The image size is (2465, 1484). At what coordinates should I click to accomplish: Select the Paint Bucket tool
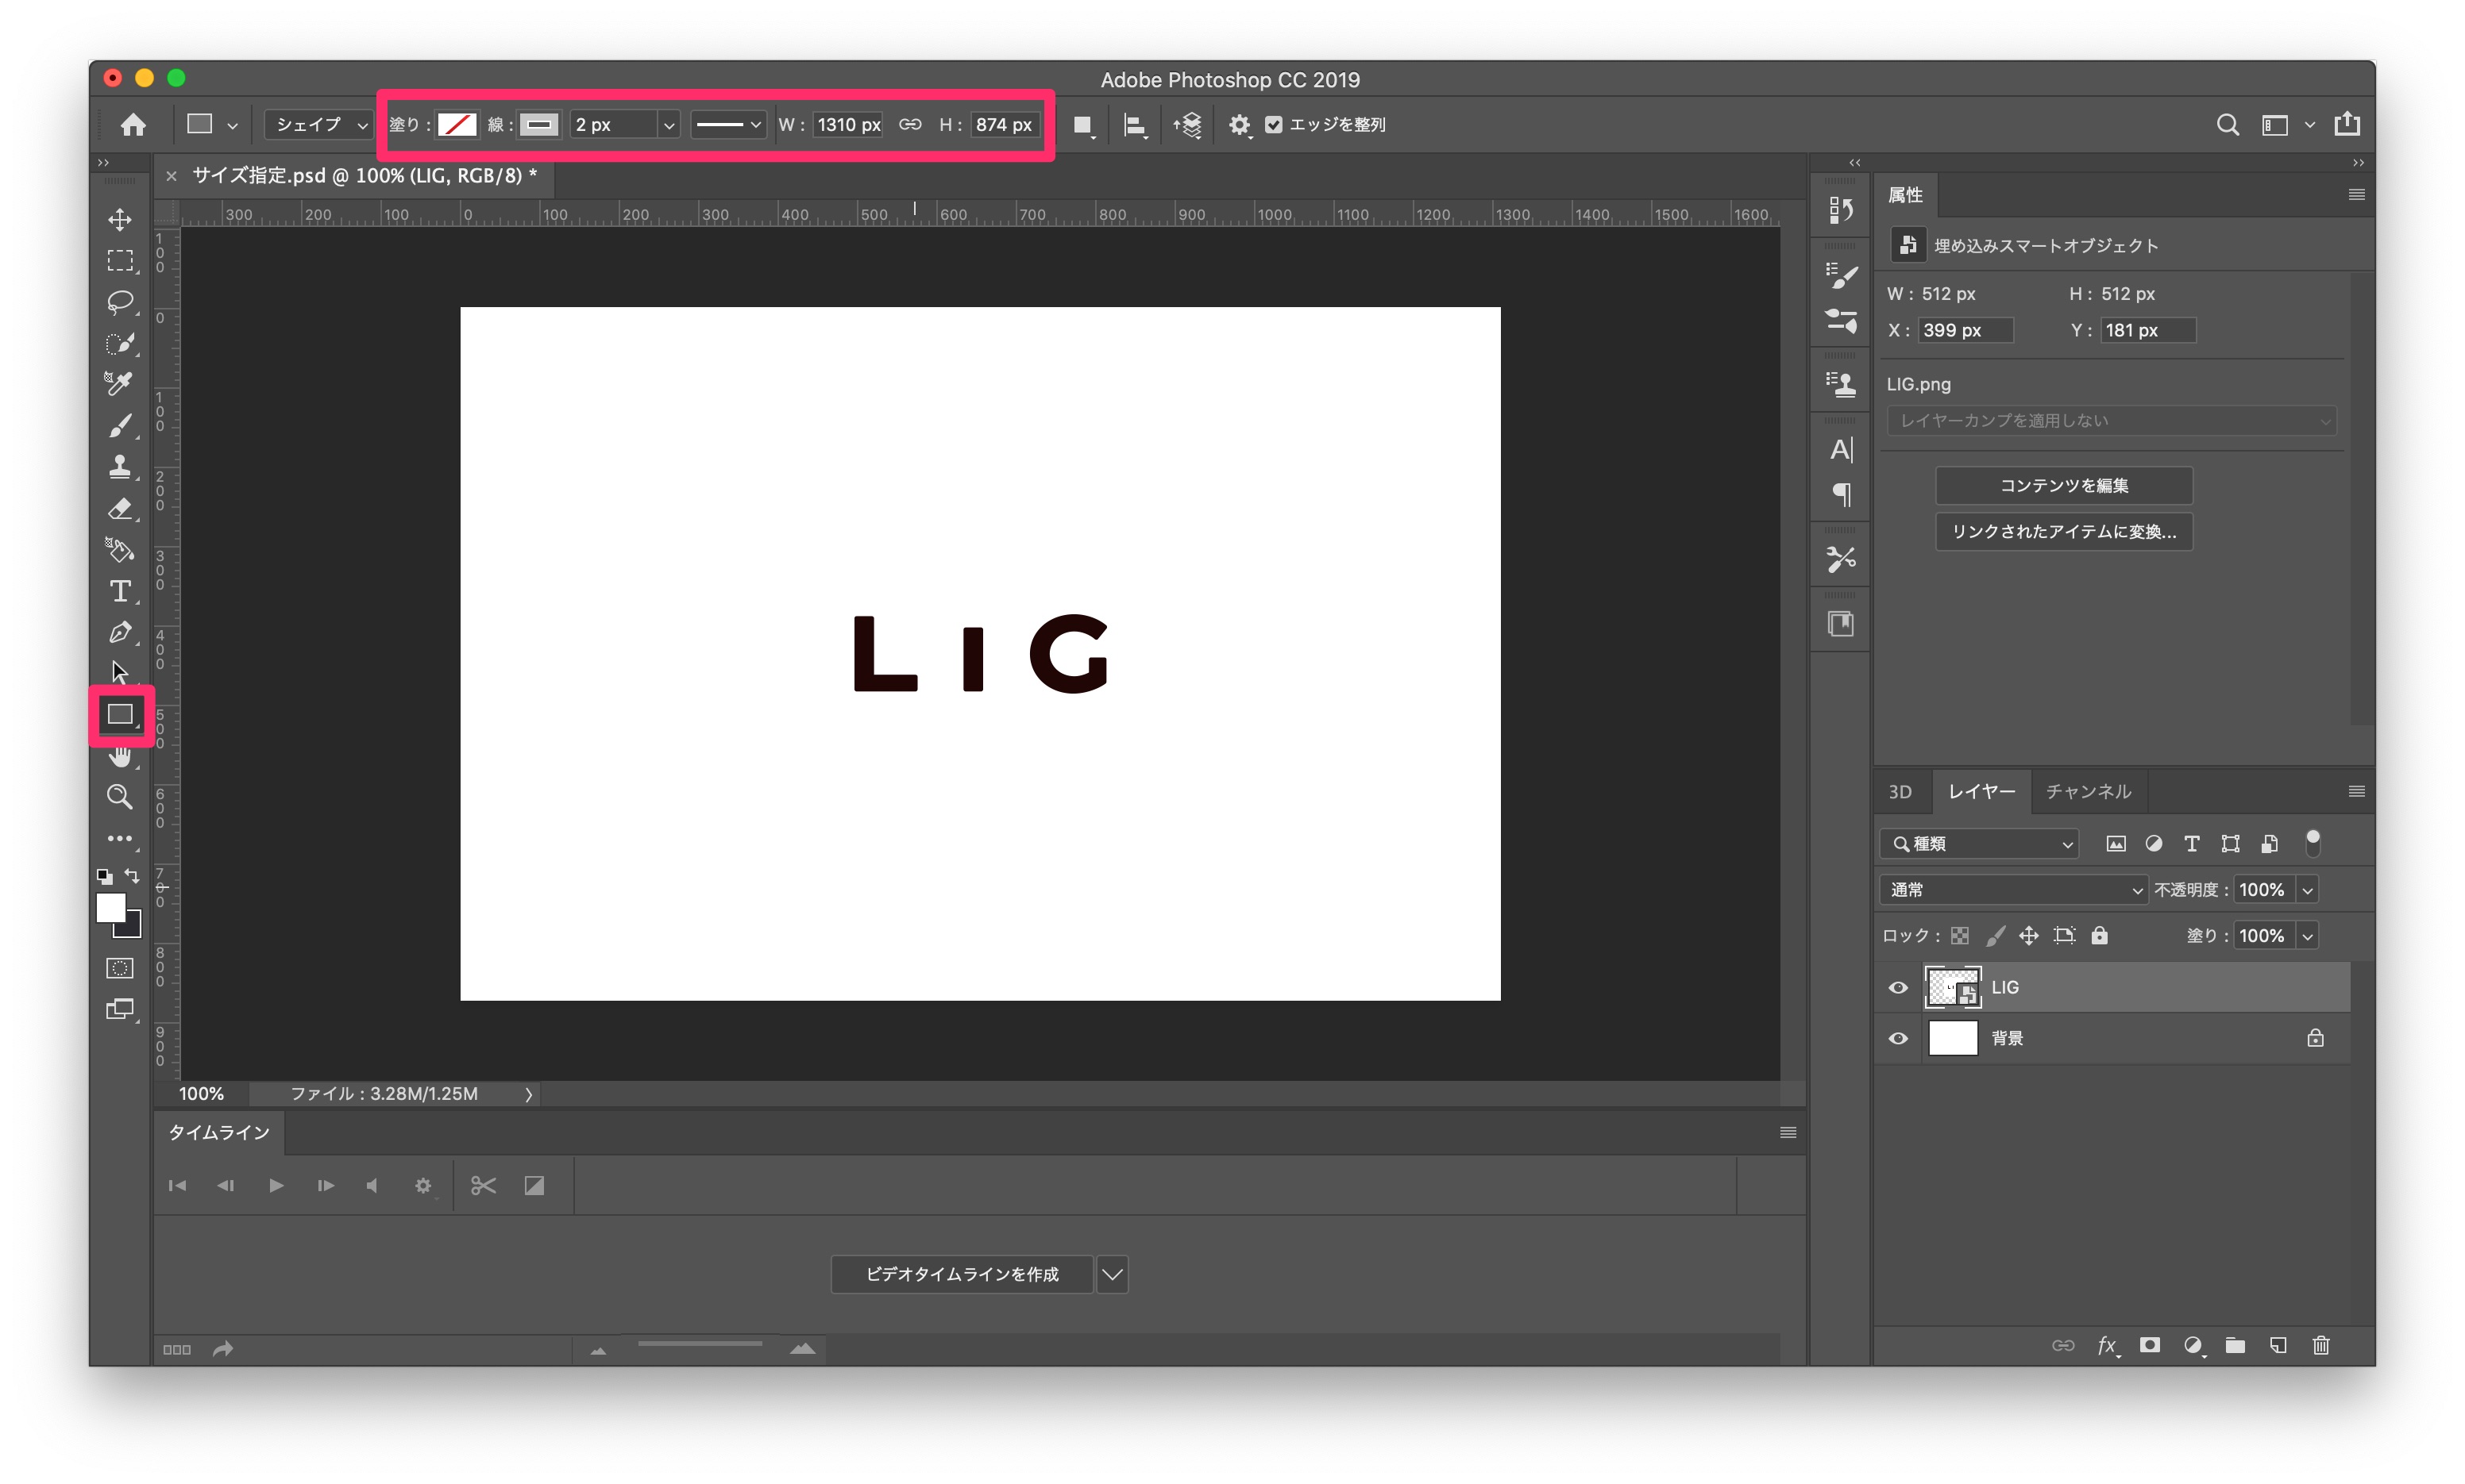click(120, 550)
